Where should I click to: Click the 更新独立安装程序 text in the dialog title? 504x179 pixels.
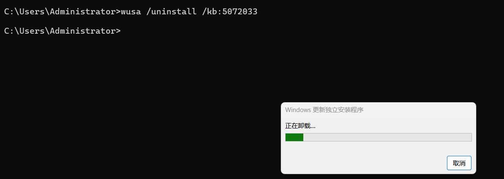338,110
